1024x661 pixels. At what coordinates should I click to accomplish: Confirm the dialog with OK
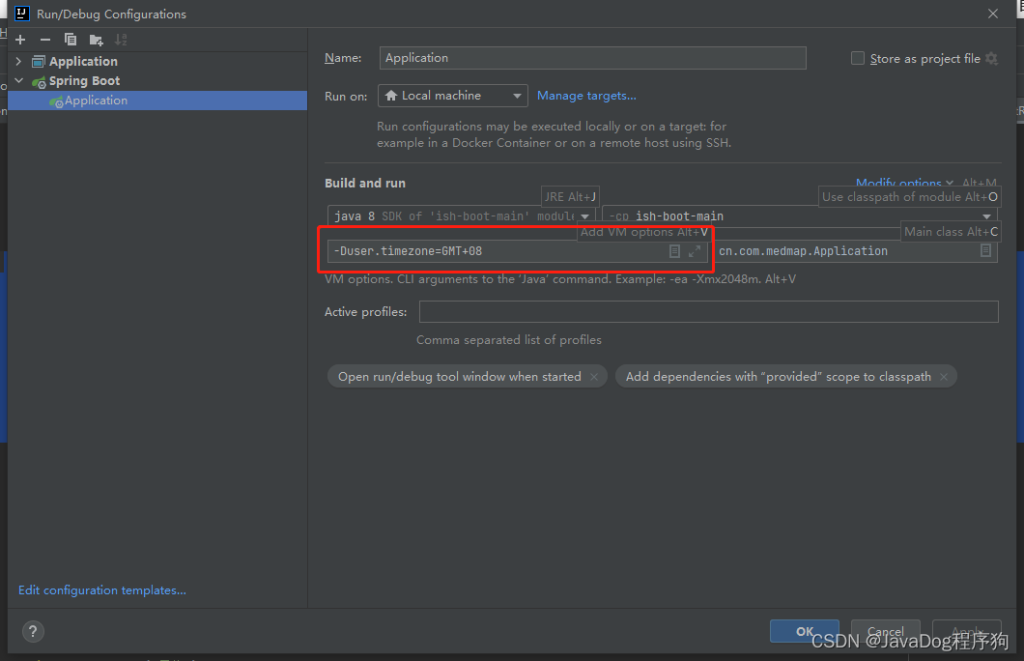pos(805,631)
